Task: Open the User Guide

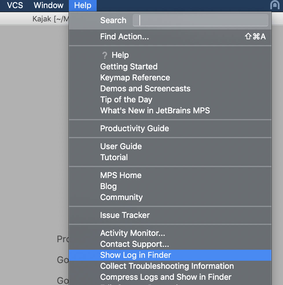Action: pyautogui.click(x=121, y=146)
